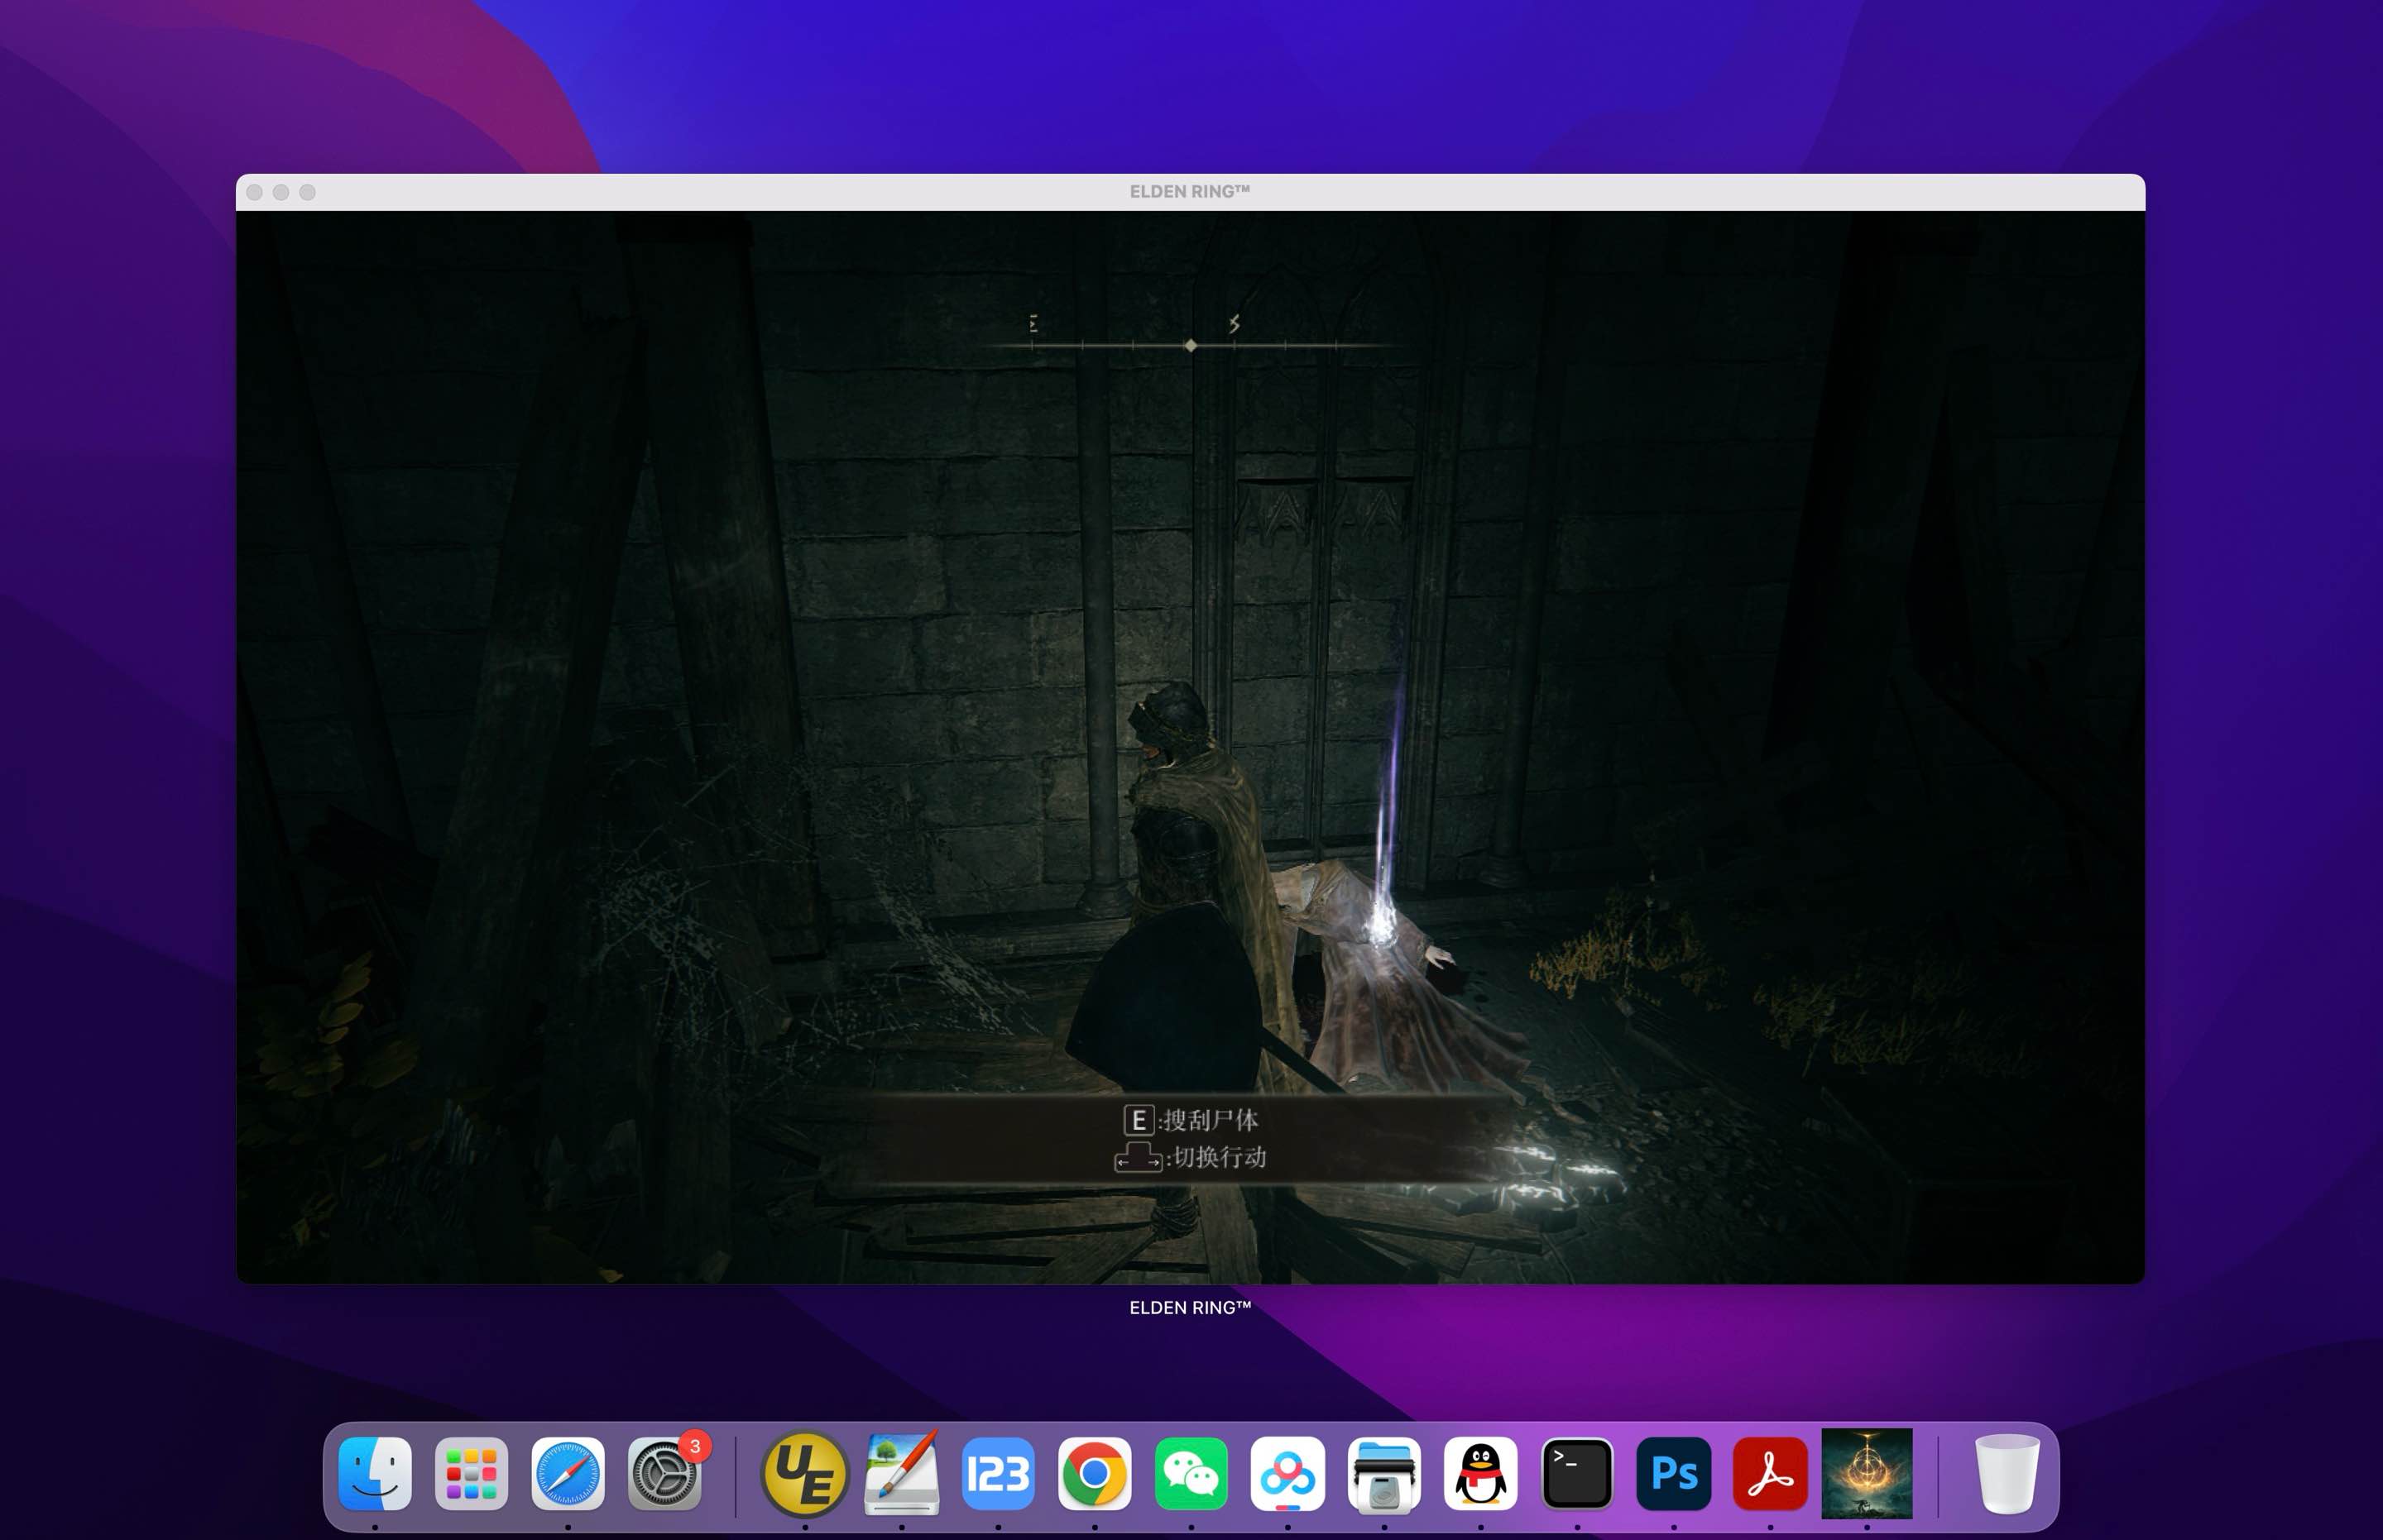Click the switch-action arrow key icon
This screenshot has width=2383, height=1540.
click(x=1139, y=1157)
